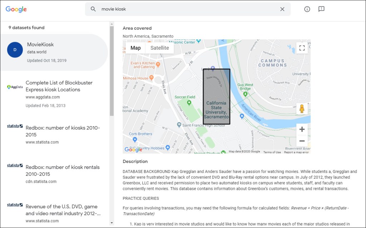This screenshot has height=228, width=366.
Task: Click the 'data.world' source text
Action: [x=37, y=52]
